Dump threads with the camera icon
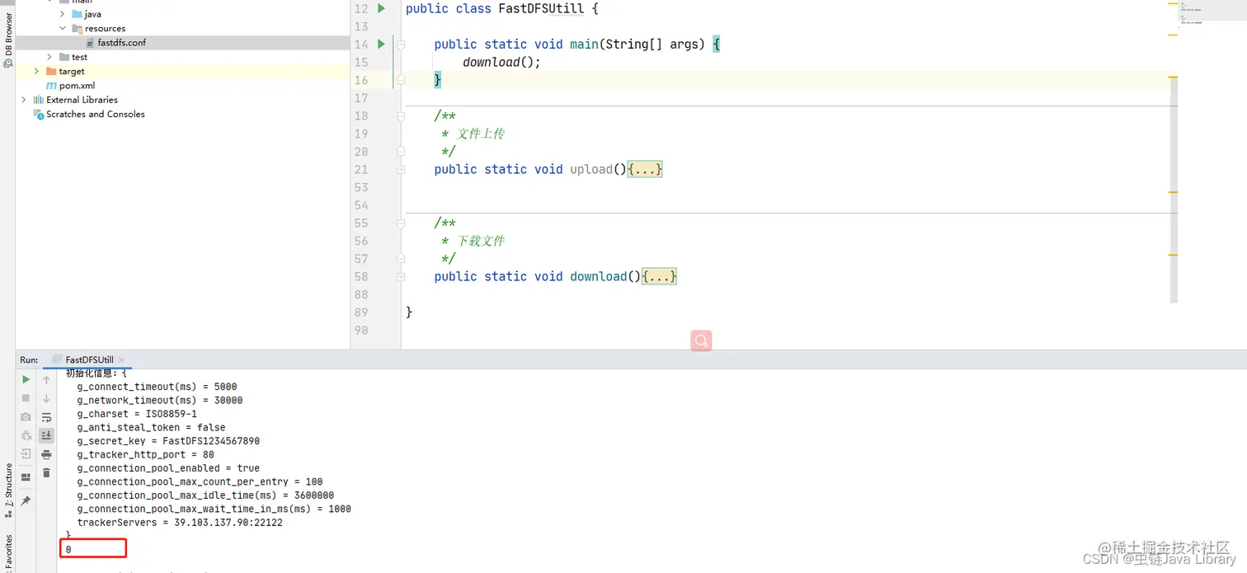 pyautogui.click(x=26, y=417)
